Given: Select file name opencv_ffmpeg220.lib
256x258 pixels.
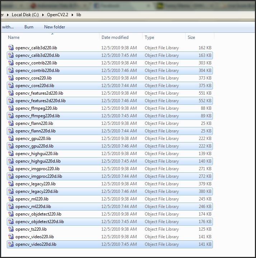Looking at the screenshot, I should pos(37,108).
